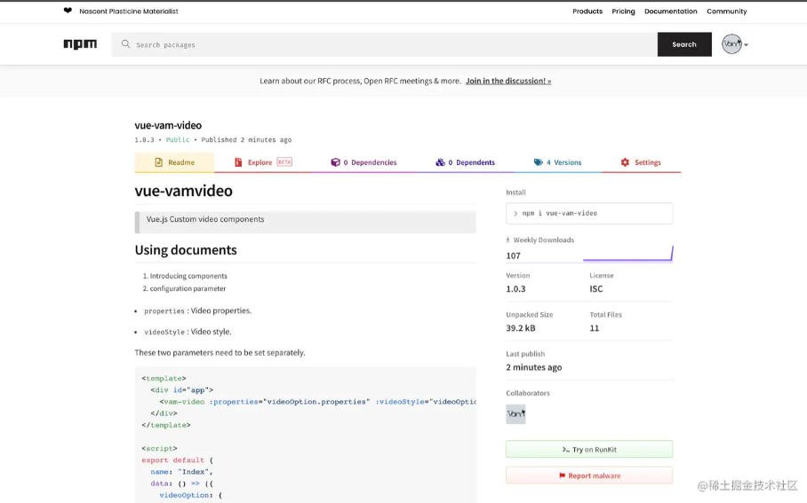This screenshot has height=503, width=807.
Task: Open the 4 Versions tab
Action: 558,162
